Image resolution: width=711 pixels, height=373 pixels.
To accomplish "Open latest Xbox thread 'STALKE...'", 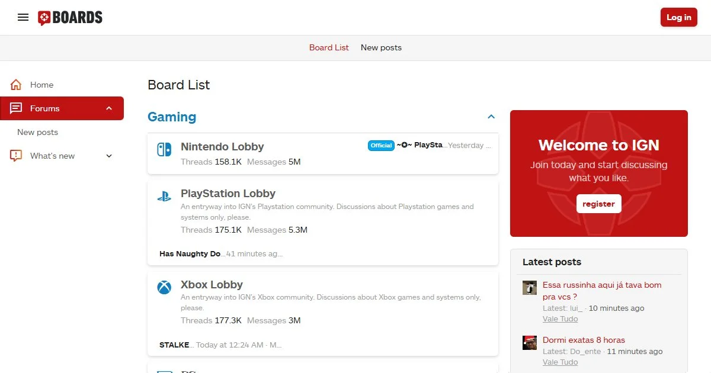I will click(x=175, y=345).
